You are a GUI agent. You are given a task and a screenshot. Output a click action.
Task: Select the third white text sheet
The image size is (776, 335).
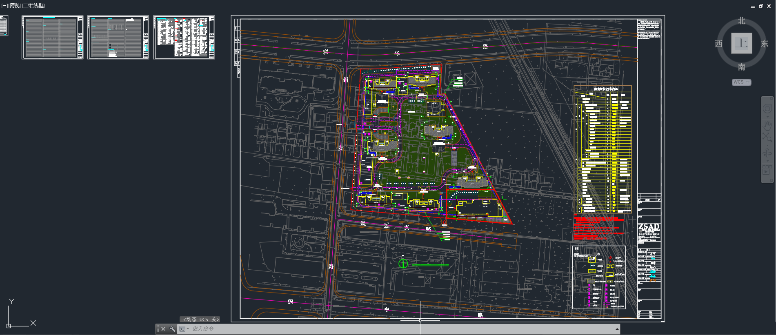click(x=184, y=38)
